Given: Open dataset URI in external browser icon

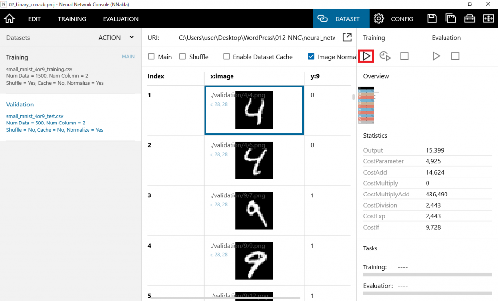Looking at the screenshot, I should pos(347,37).
